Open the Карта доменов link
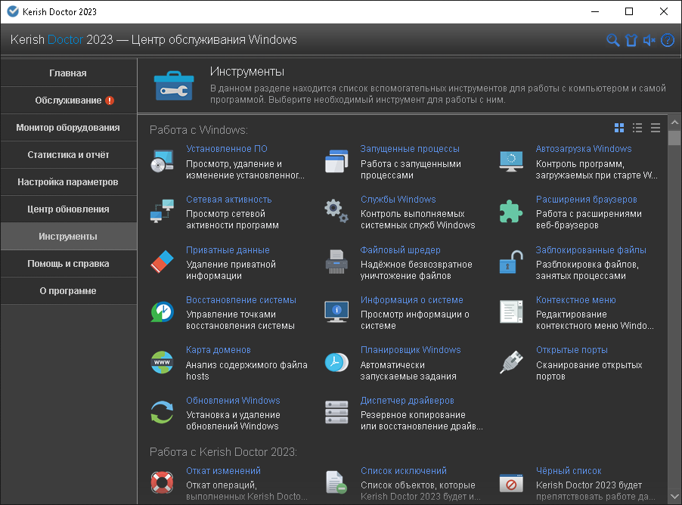The height and width of the screenshot is (505, 682). click(x=219, y=350)
